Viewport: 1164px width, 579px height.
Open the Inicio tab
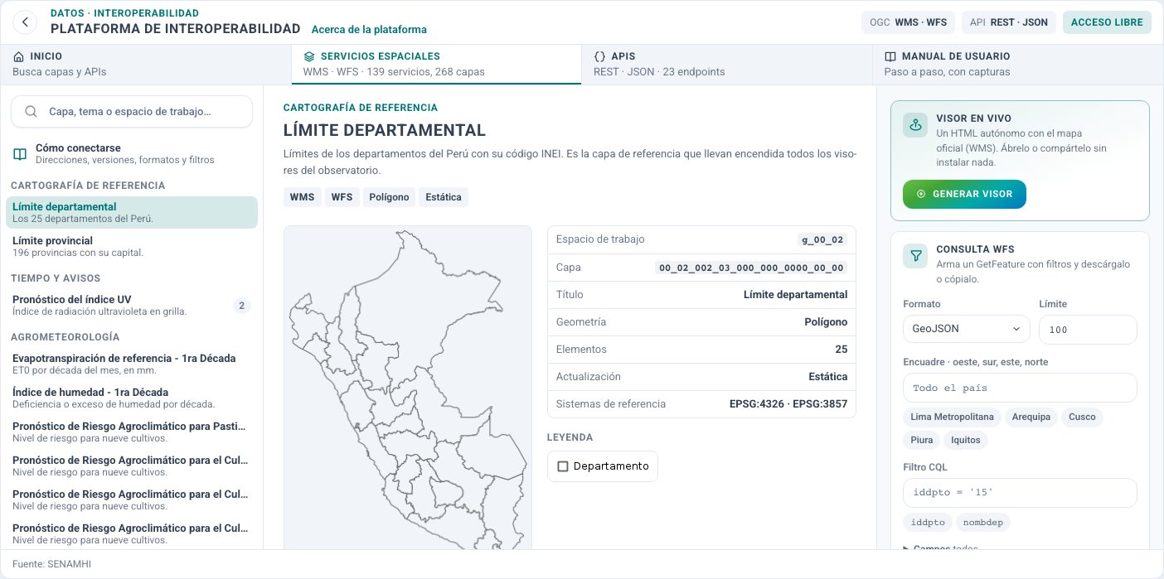coord(146,64)
